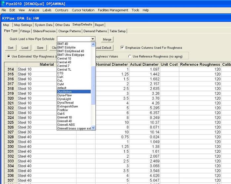Open the Contours menu

[62, 10]
